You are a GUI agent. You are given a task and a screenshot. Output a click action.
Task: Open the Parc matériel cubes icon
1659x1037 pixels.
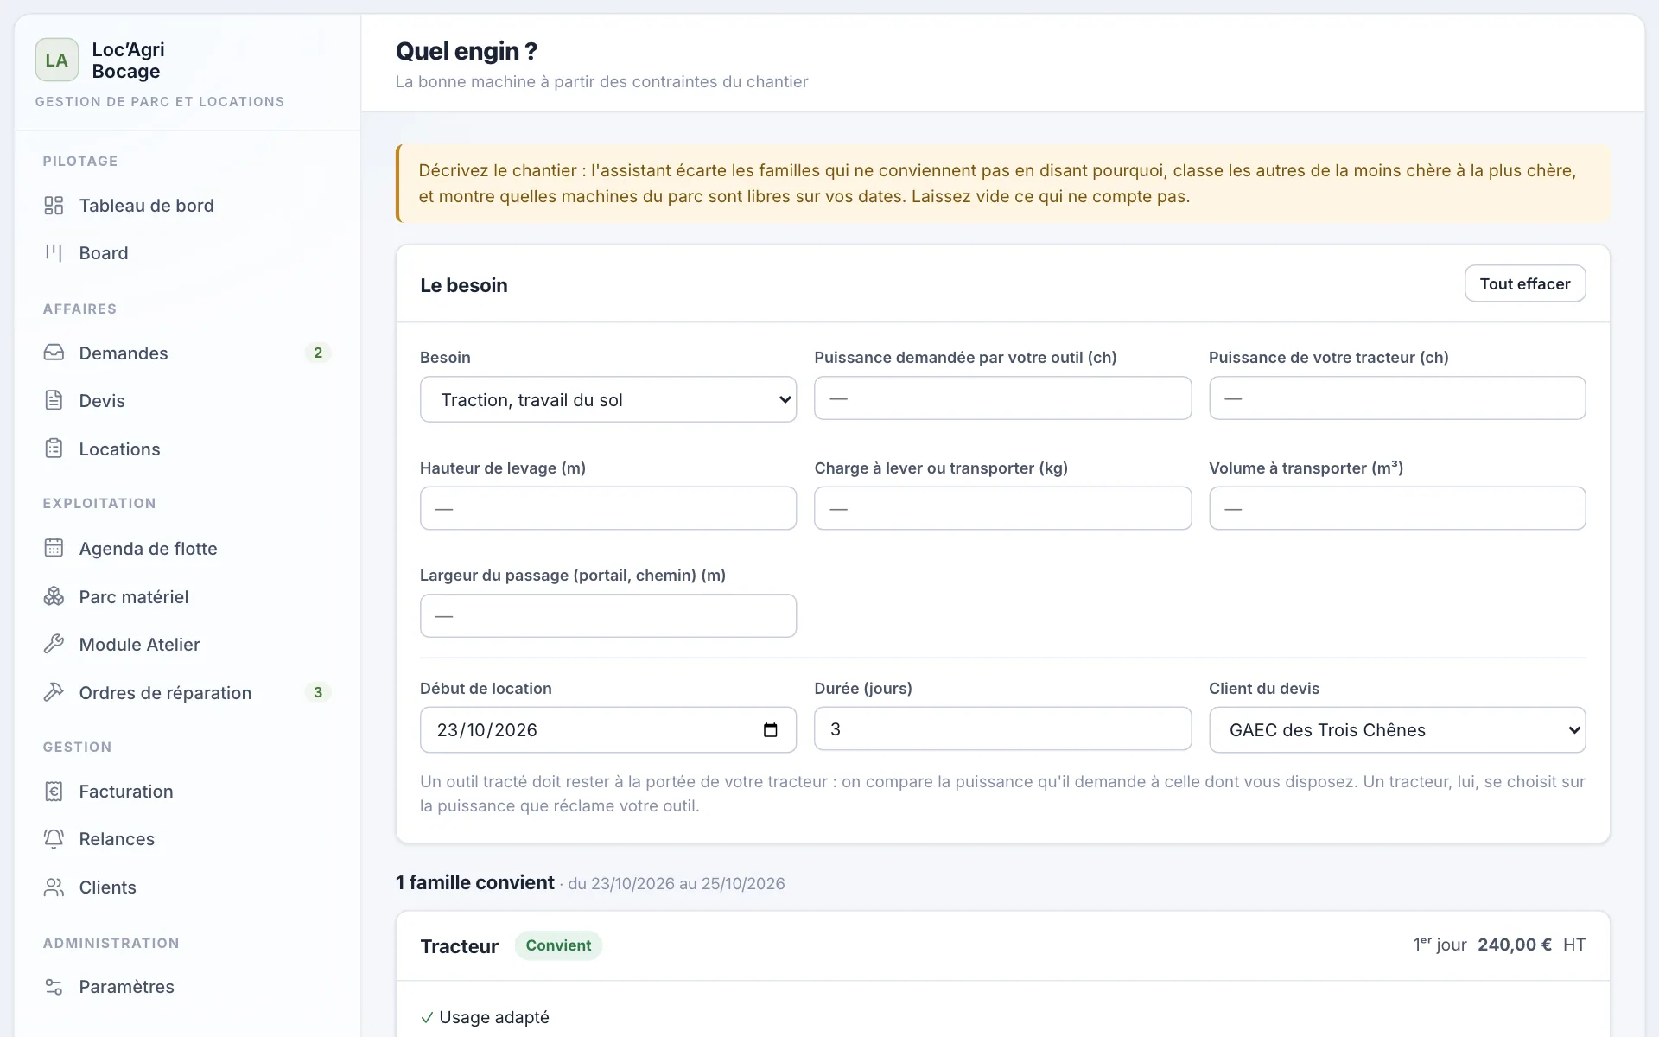point(54,596)
